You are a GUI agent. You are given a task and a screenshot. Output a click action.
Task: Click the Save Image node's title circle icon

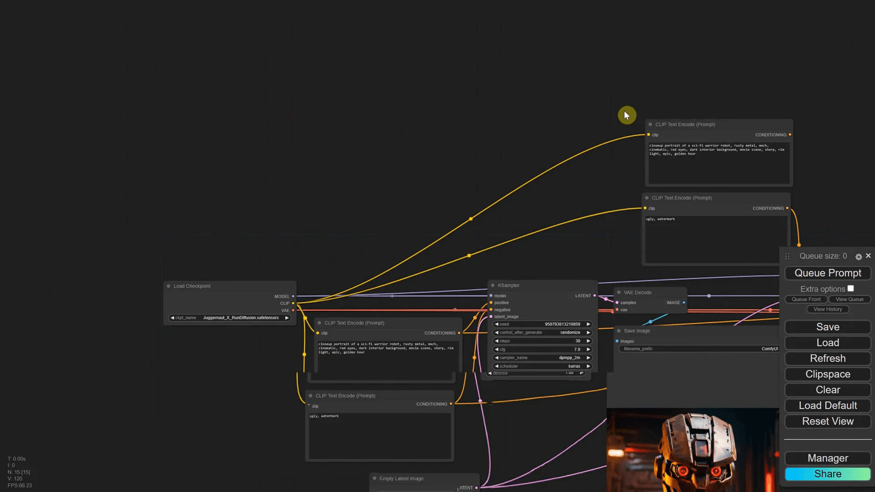[619, 331]
